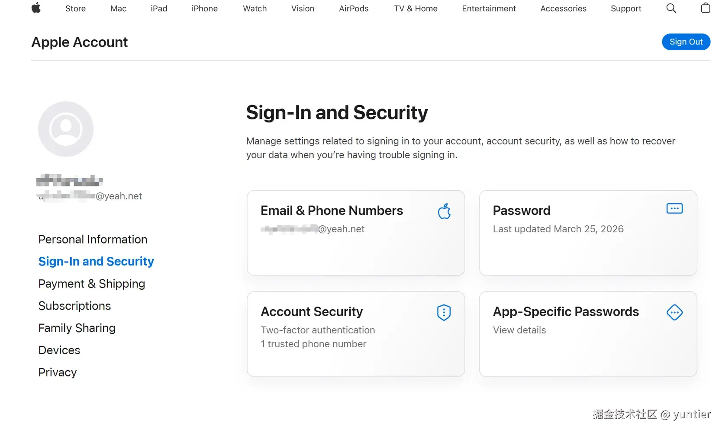Screen dimensions: 722x432
Task: Open the search icon
Action: (671, 8)
